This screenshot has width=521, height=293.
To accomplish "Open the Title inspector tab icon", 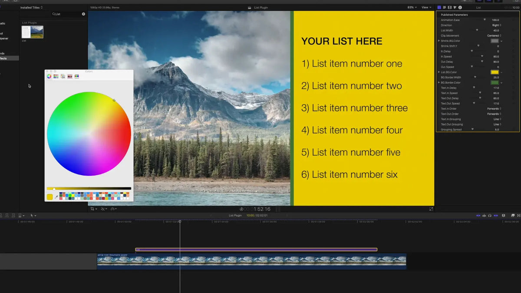I will (x=439, y=7).
